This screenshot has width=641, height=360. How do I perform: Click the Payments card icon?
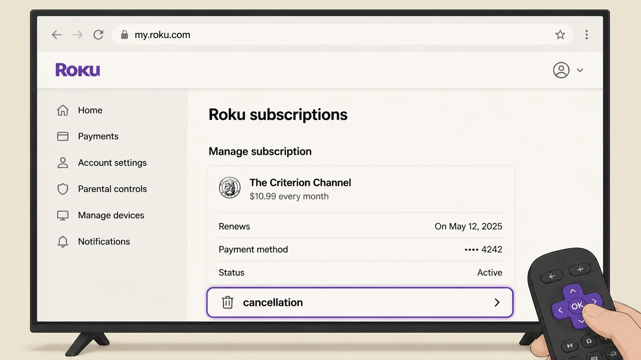coord(63,136)
